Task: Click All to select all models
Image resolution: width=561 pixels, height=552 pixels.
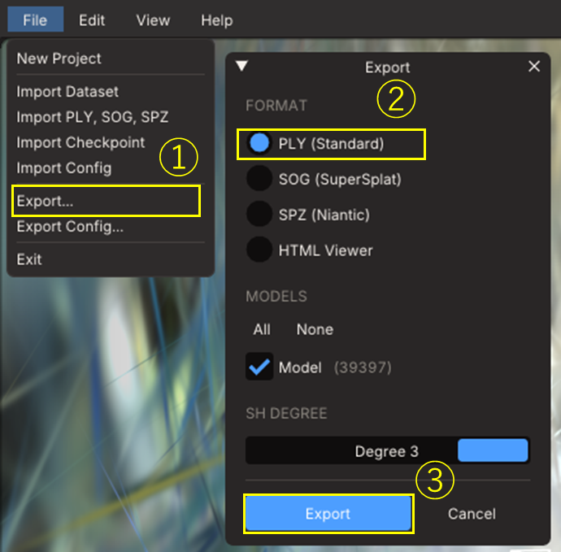Action: [262, 329]
